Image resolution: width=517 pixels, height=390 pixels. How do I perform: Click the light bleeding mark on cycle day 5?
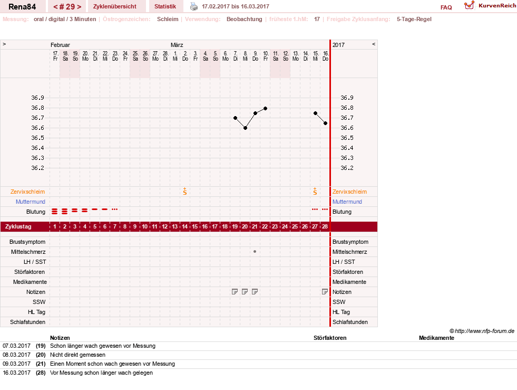pyautogui.click(x=95, y=210)
